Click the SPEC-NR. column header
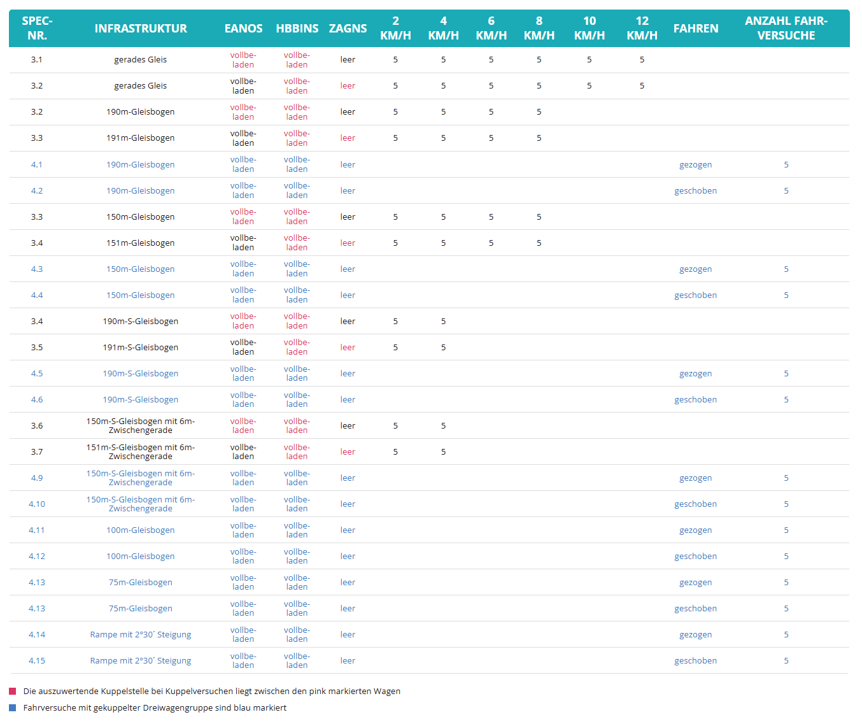The height and width of the screenshot is (724, 862). pyautogui.click(x=37, y=29)
